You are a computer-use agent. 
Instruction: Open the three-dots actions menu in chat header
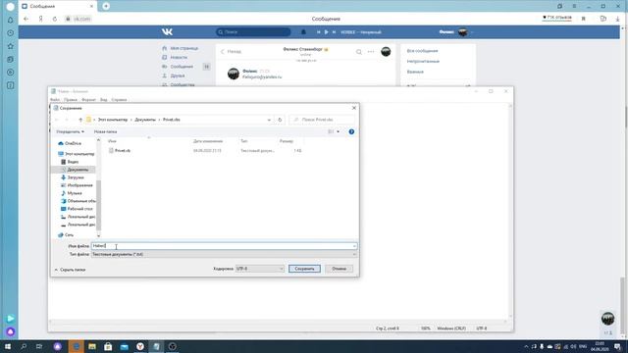click(371, 52)
